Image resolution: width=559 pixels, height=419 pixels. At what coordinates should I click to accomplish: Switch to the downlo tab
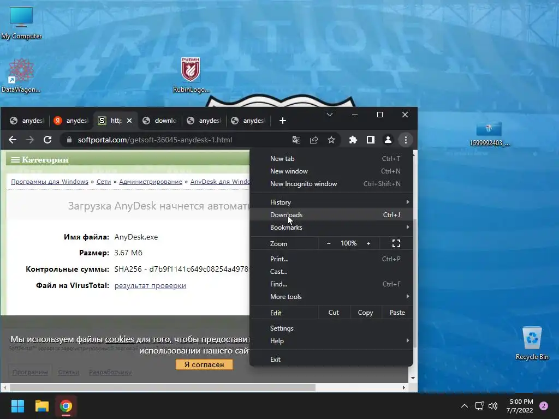click(x=159, y=121)
